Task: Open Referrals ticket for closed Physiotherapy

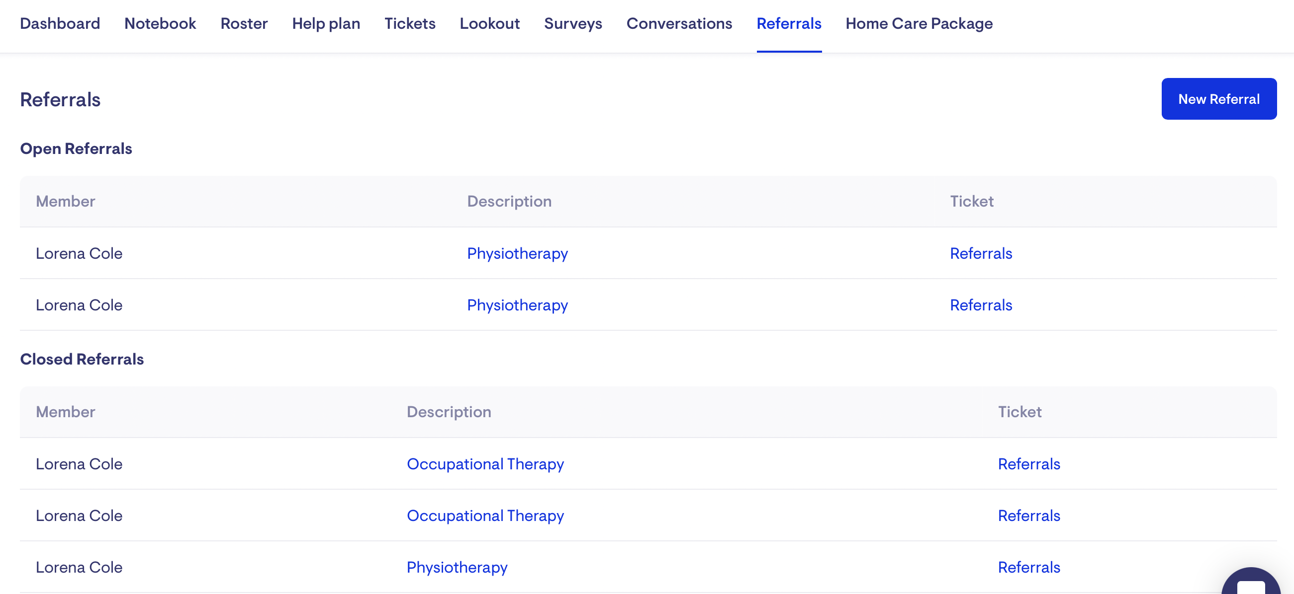Action: click(1029, 567)
